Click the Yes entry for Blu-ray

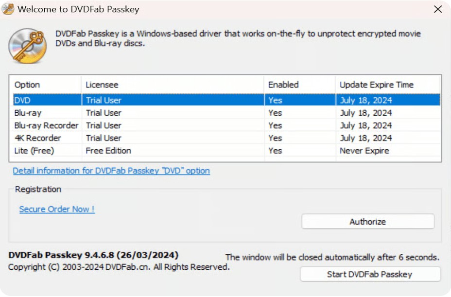(x=275, y=113)
